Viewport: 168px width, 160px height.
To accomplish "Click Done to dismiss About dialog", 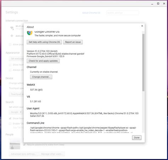I will pos(137,138).
